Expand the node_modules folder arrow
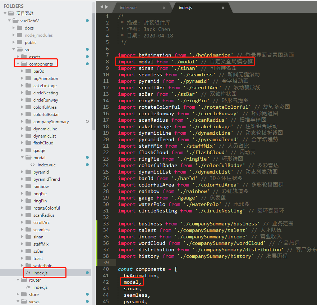 pyautogui.click(x=14, y=35)
